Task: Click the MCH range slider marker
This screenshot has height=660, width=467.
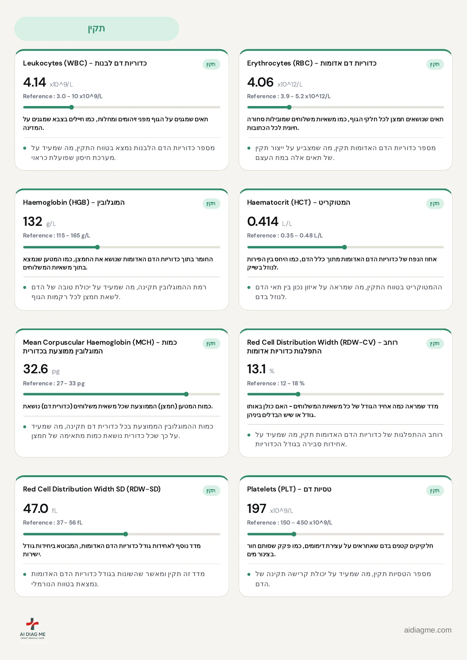Action: coord(186,394)
